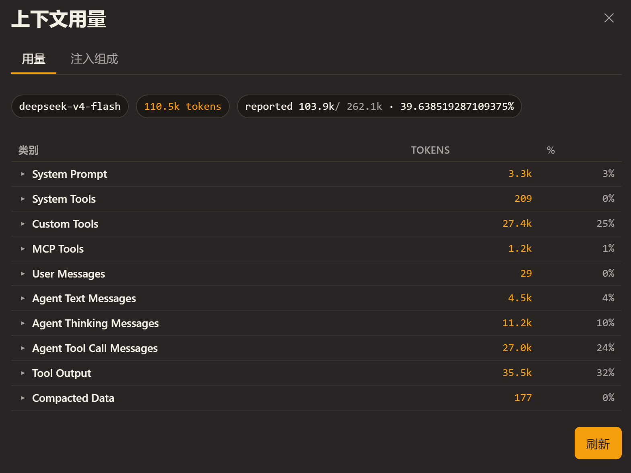Click the 35.5k token value
This screenshot has height=473, width=631.
(x=517, y=373)
